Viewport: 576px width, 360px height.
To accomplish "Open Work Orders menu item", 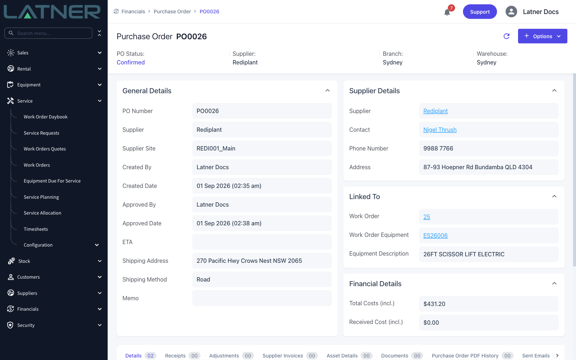I will point(37,165).
